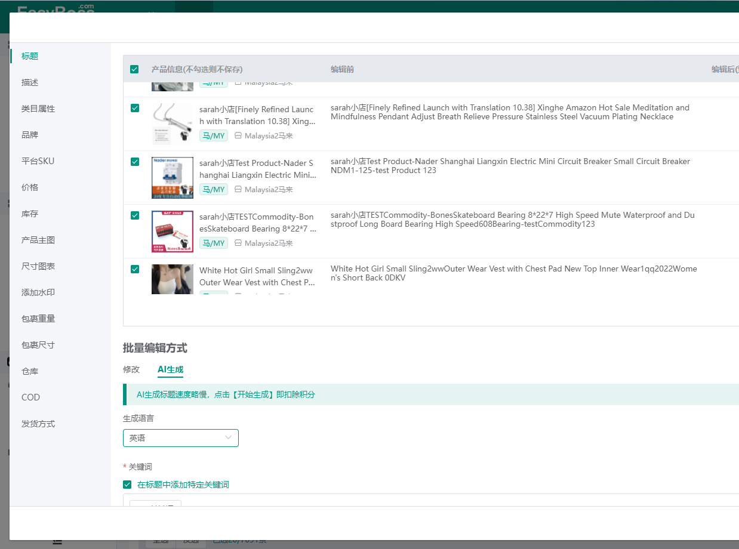Click White Hot Girl product name text
The height and width of the screenshot is (549, 739).
click(257, 276)
